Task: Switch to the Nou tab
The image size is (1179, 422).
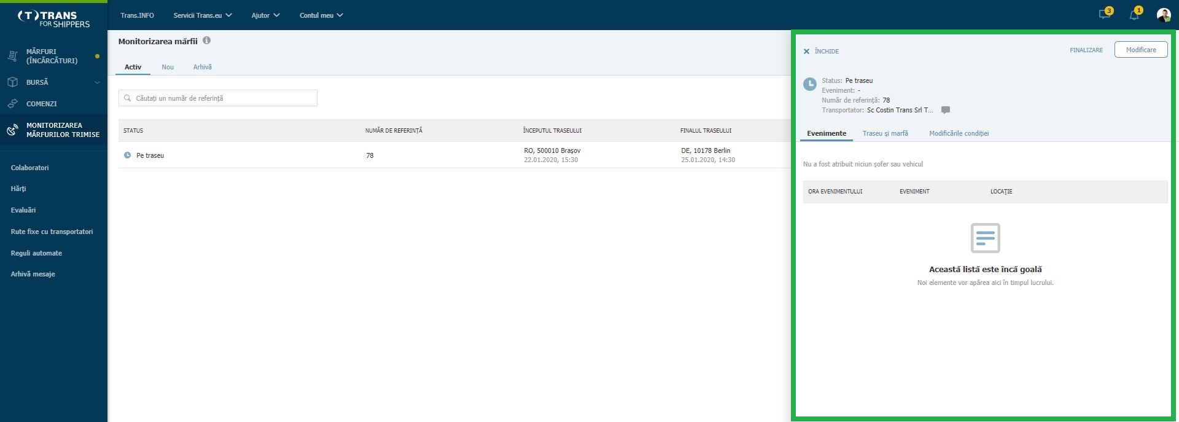Action: [168, 67]
